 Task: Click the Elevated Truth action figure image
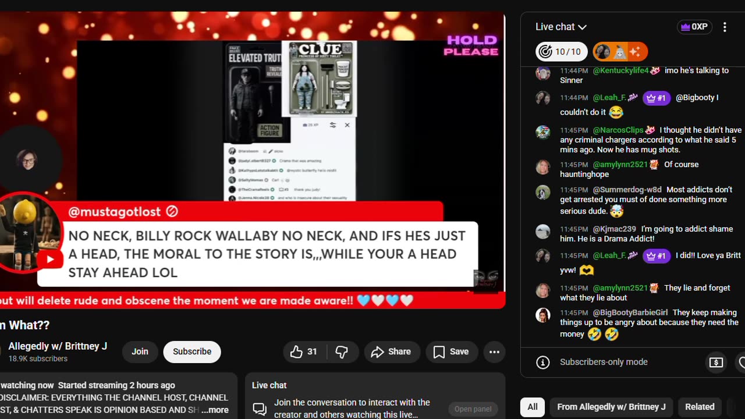click(254, 93)
